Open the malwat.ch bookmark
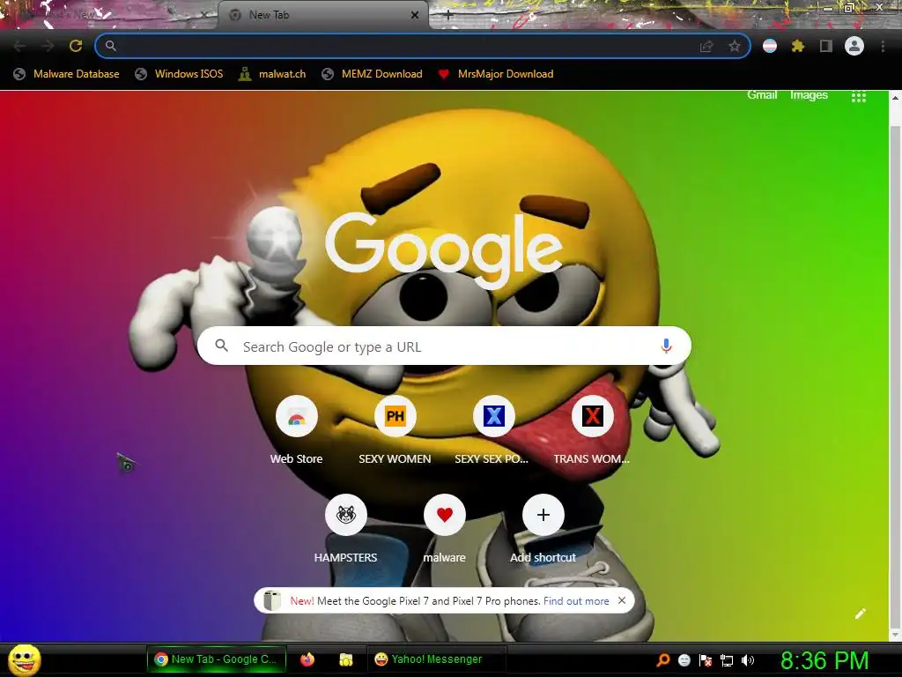This screenshot has height=677, width=902. pos(272,74)
